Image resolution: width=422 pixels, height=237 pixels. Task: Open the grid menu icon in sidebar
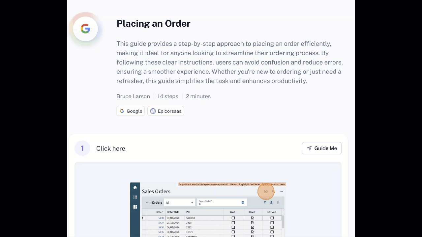click(135, 197)
